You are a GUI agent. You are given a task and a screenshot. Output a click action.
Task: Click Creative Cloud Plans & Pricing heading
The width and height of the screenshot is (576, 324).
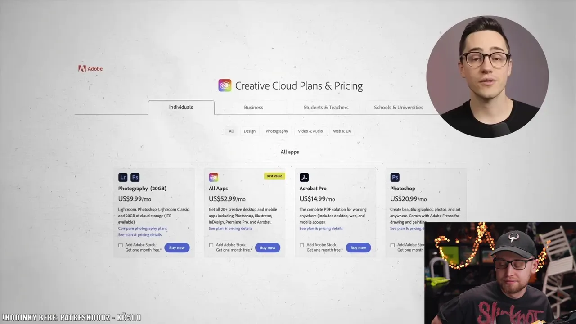tap(299, 86)
